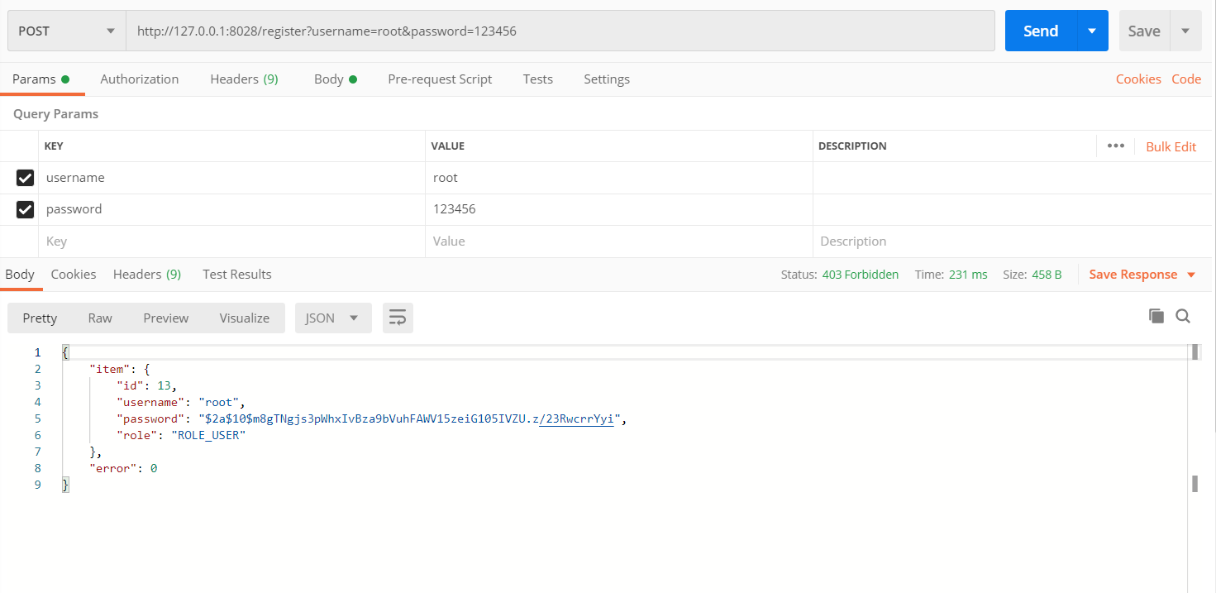Disable the password query parameter
Viewport: 1216px width, 593px height.
[25, 208]
